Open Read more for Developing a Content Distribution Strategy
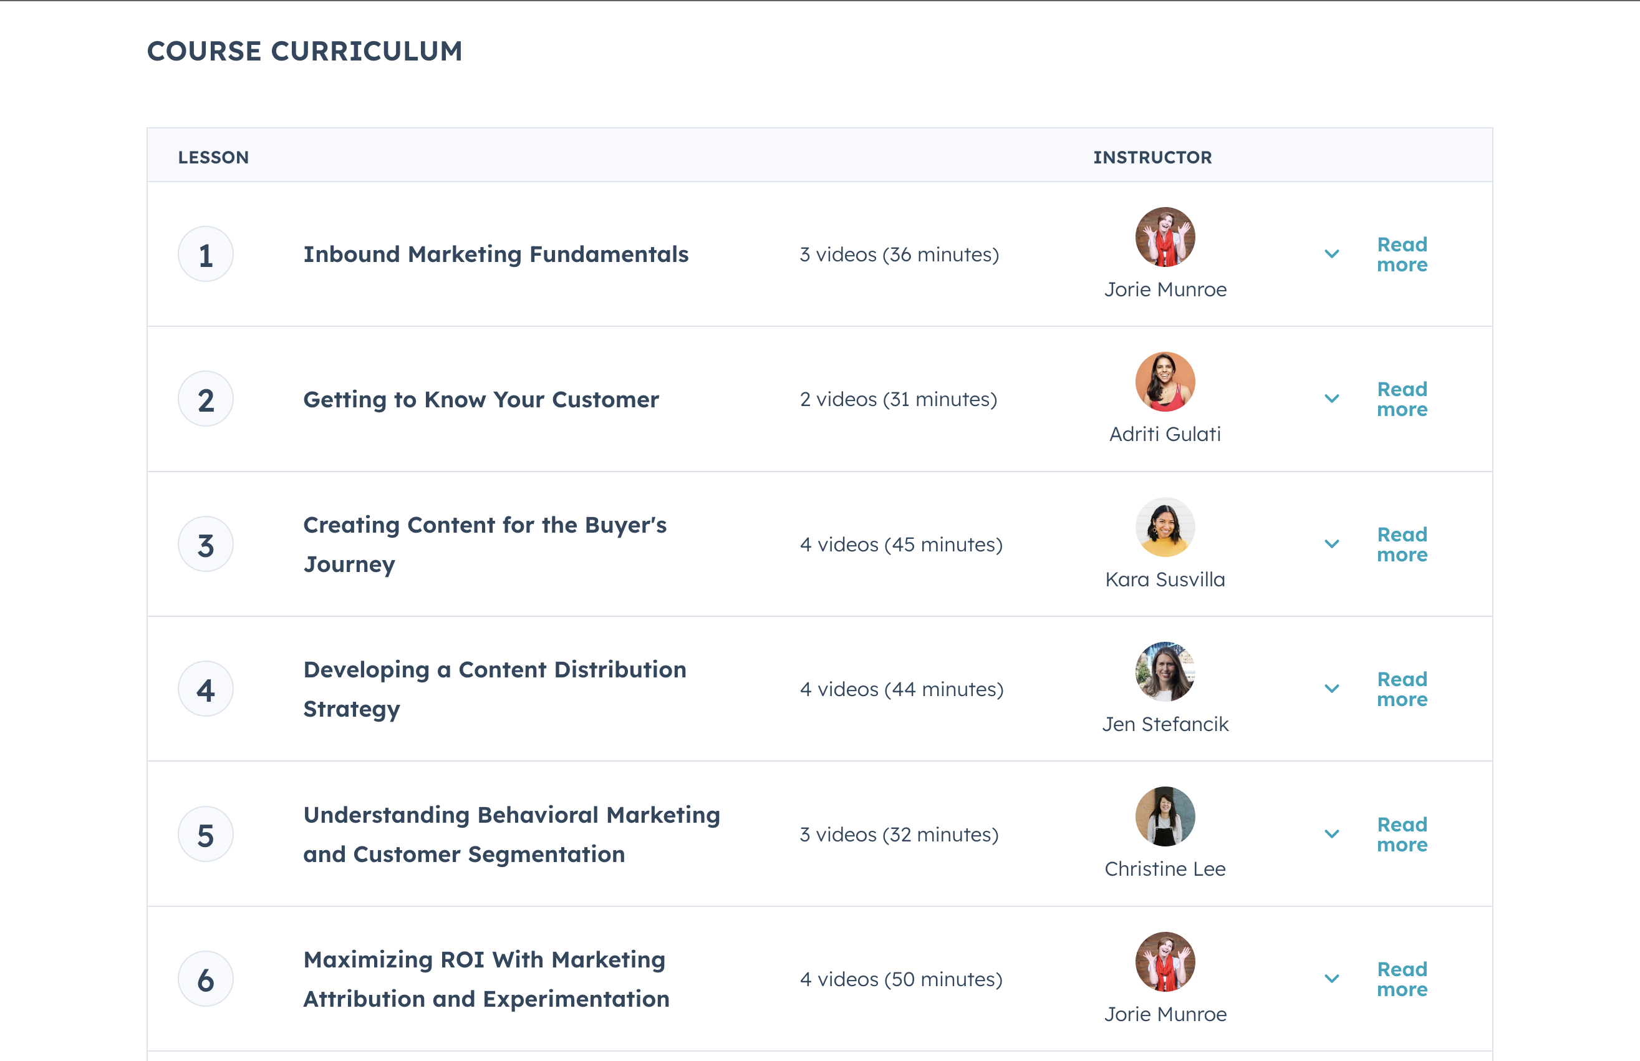Viewport: 1640px width, 1061px height. click(1402, 689)
